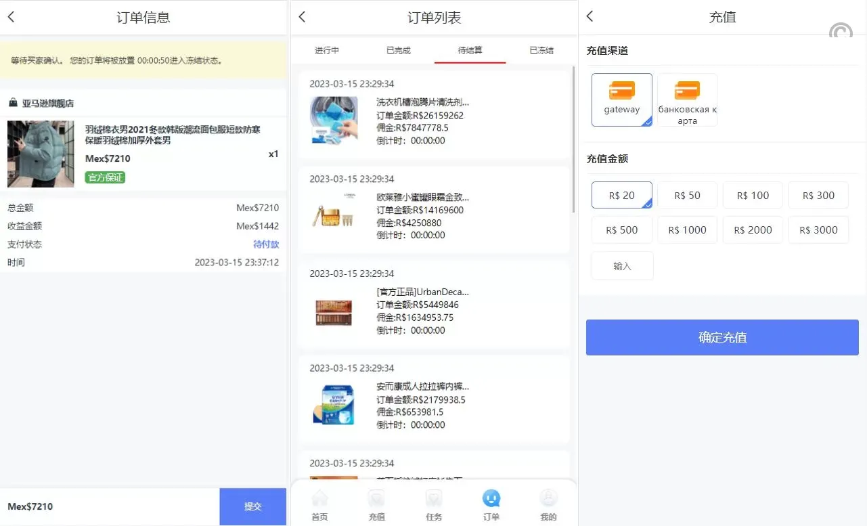Click the [官方正品]UrbanDeca order title
867x526 pixels.
422,292
